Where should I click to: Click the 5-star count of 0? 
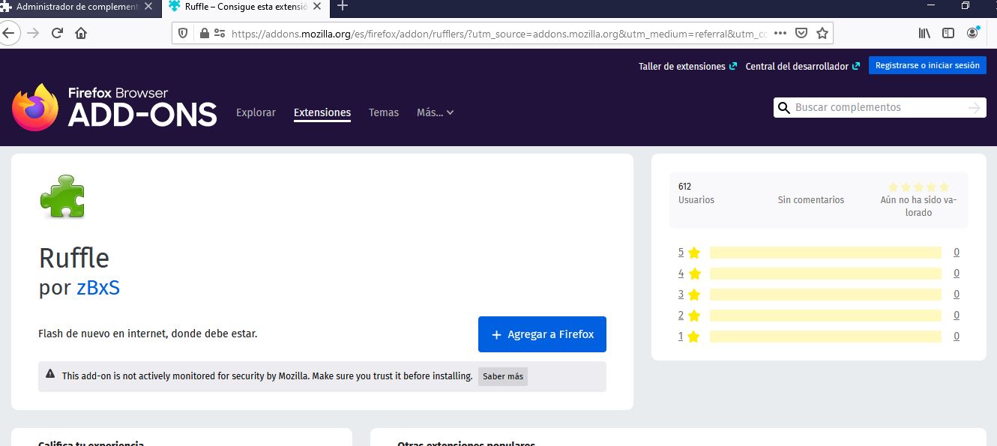957,253
